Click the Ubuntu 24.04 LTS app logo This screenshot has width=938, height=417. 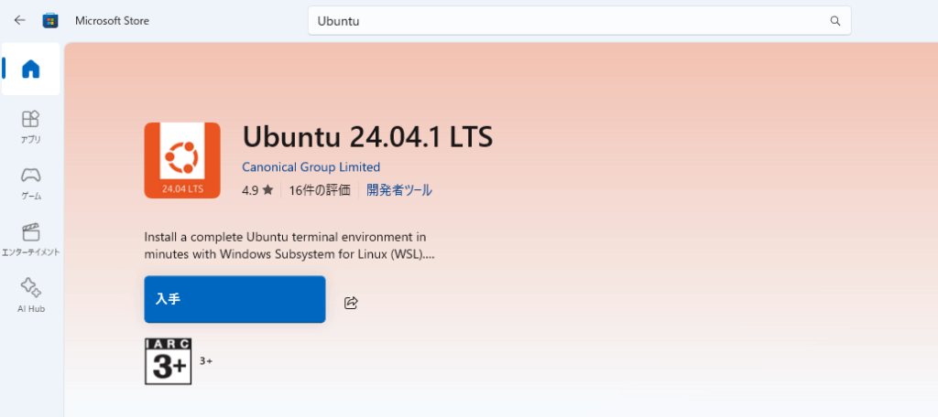tap(182, 160)
